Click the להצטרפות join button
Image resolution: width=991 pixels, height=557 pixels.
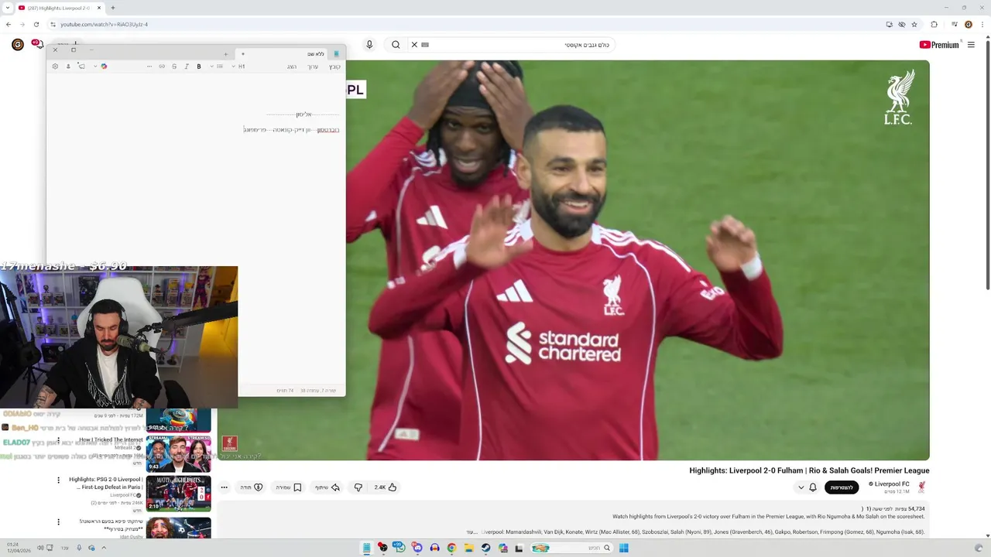click(x=842, y=487)
